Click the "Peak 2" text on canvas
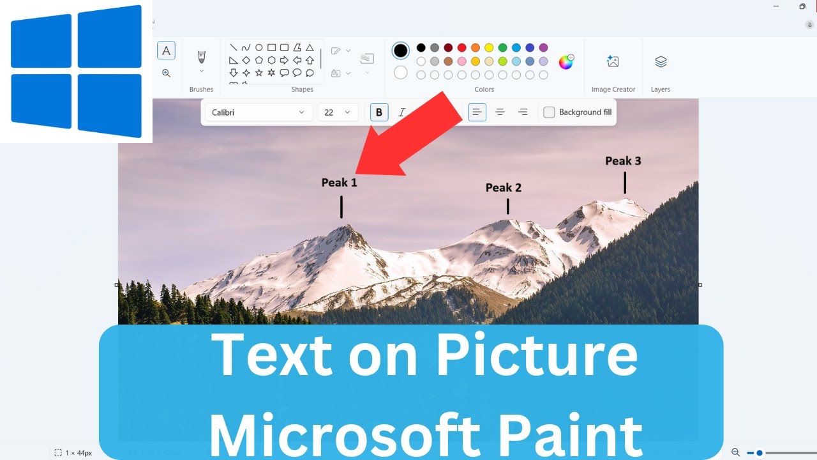The height and width of the screenshot is (460, 817). [504, 188]
